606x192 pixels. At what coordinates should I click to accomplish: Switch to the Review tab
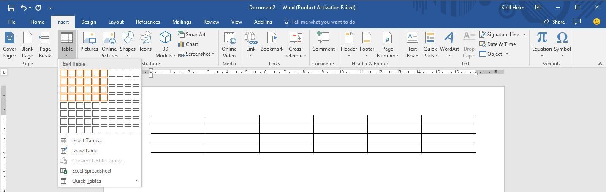pyautogui.click(x=211, y=22)
